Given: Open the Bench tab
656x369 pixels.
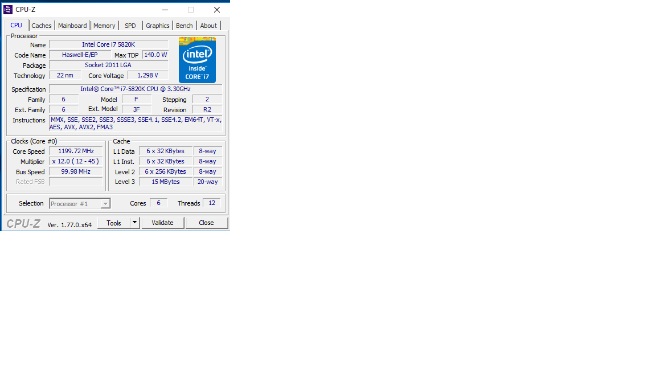Looking at the screenshot, I should (184, 26).
